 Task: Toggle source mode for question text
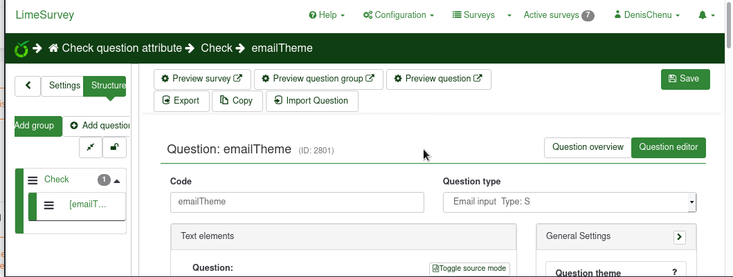click(470, 269)
